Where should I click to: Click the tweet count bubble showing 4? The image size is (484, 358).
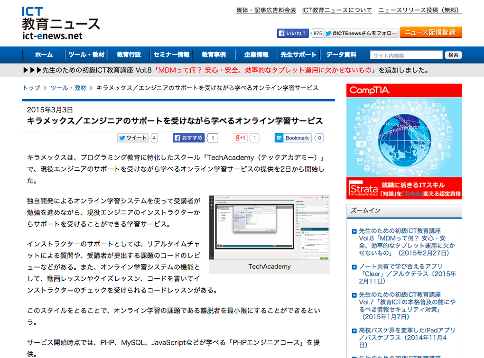pyautogui.click(x=154, y=138)
